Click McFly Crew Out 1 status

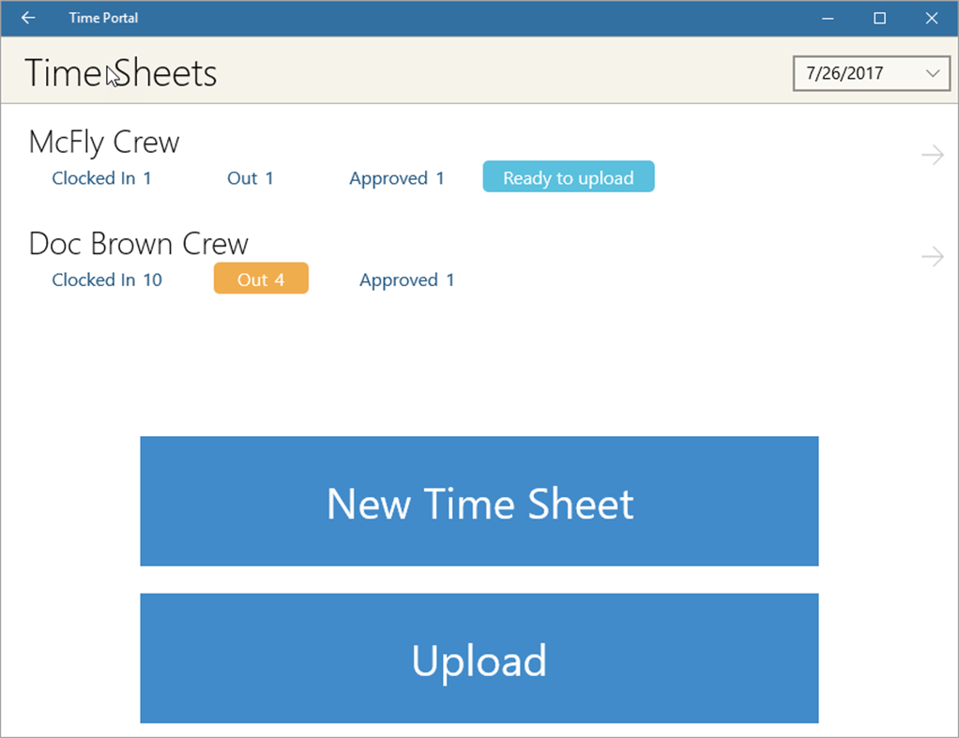point(250,178)
